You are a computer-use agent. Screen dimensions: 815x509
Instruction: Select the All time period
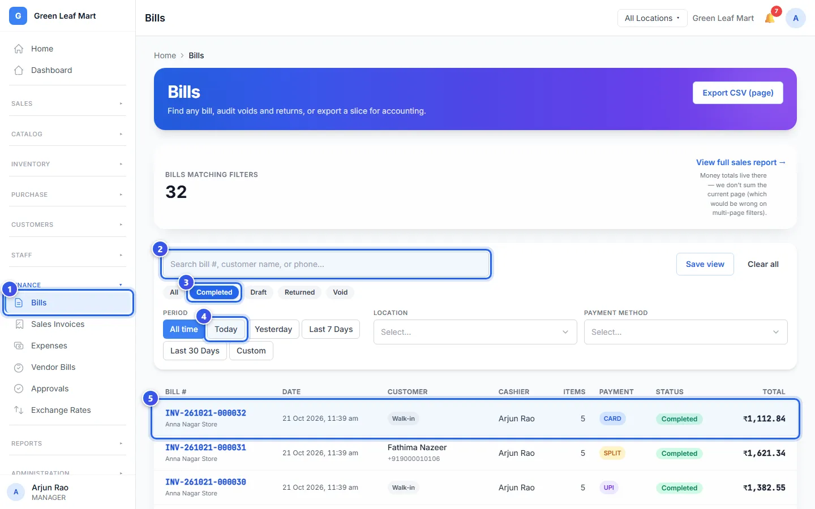click(184, 329)
